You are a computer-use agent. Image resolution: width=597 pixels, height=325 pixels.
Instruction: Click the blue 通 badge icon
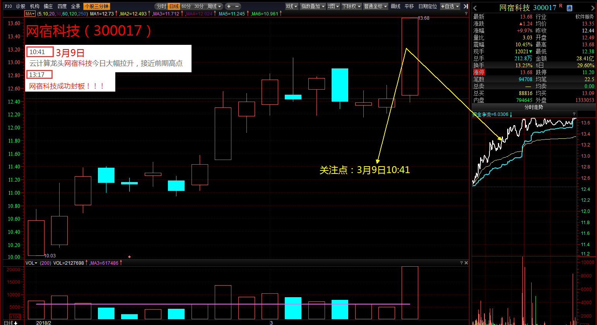pos(570,8)
